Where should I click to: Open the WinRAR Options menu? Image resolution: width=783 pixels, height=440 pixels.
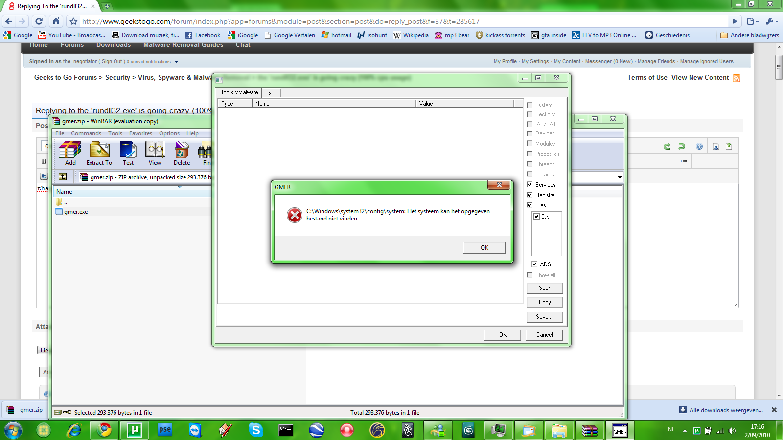(169, 133)
